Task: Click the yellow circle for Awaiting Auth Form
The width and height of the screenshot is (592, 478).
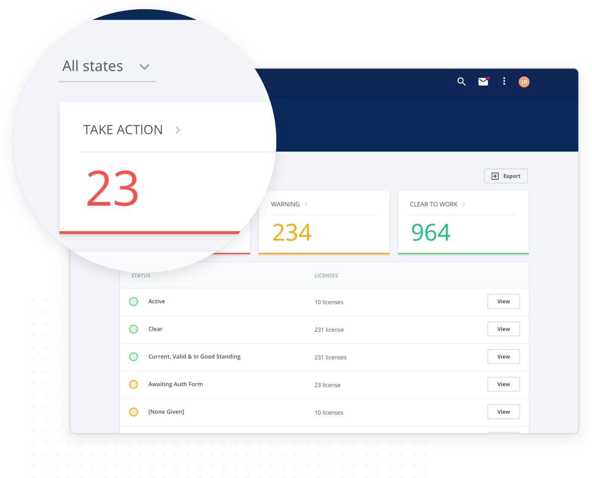Action: 134,385
